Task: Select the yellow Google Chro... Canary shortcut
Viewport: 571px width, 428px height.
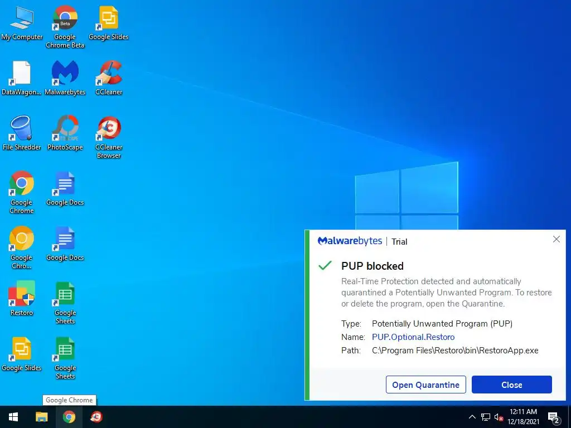Action: [22, 247]
